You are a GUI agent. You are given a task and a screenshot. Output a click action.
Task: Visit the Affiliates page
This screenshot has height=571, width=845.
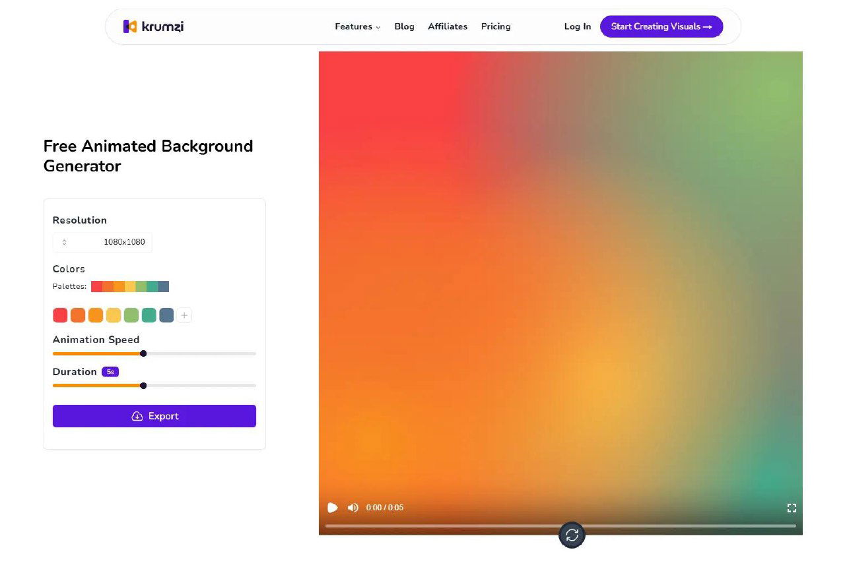tap(448, 26)
